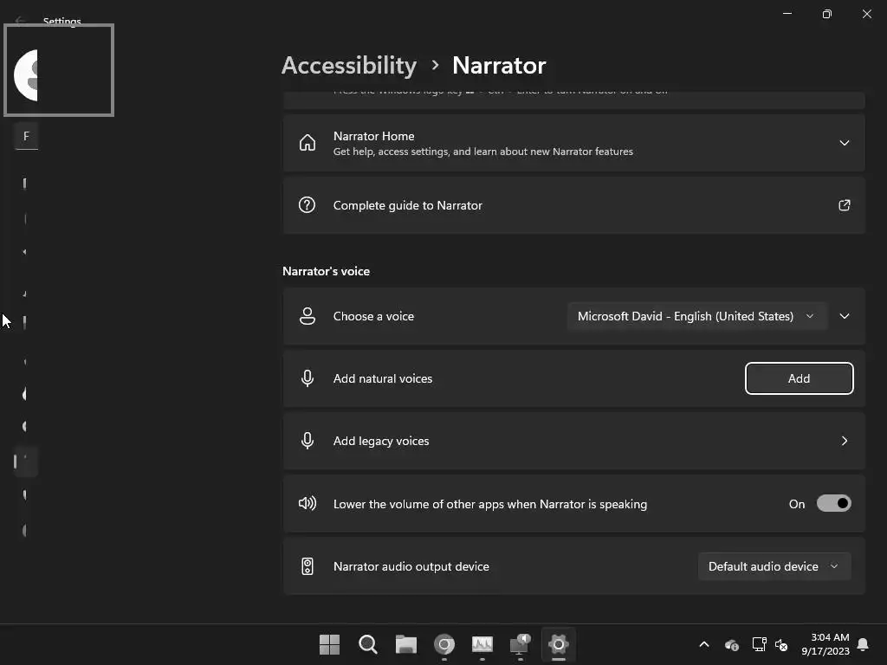Click Add for natural voices
This screenshot has width=887, height=665.
coord(799,378)
